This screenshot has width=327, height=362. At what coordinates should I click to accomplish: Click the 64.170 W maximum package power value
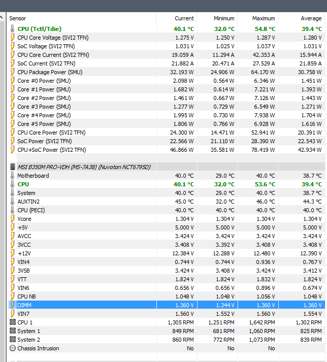tap(263, 72)
